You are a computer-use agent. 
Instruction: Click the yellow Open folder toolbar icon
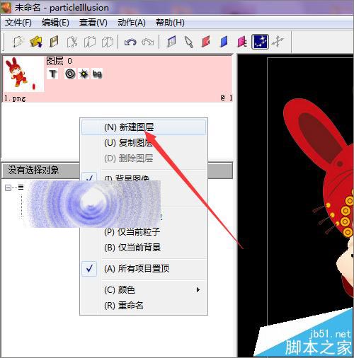tap(36, 42)
